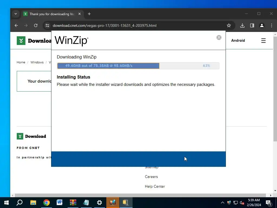Go back in Chrome

click(16, 25)
